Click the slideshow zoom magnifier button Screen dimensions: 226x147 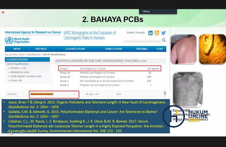[28, 133]
